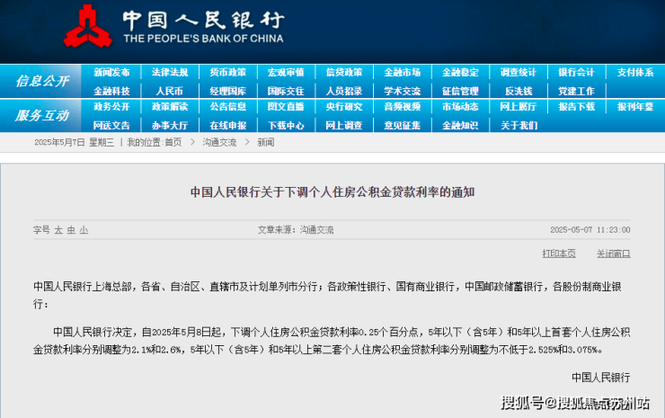Open the 货币政策 navigation tab
The width and height of the screenshot is (665, 418).
click(227, 72)
